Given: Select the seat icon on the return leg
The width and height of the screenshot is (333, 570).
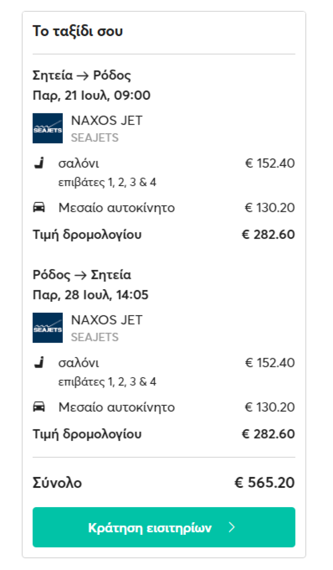Looking at the screenshot, I should [39, 362].
